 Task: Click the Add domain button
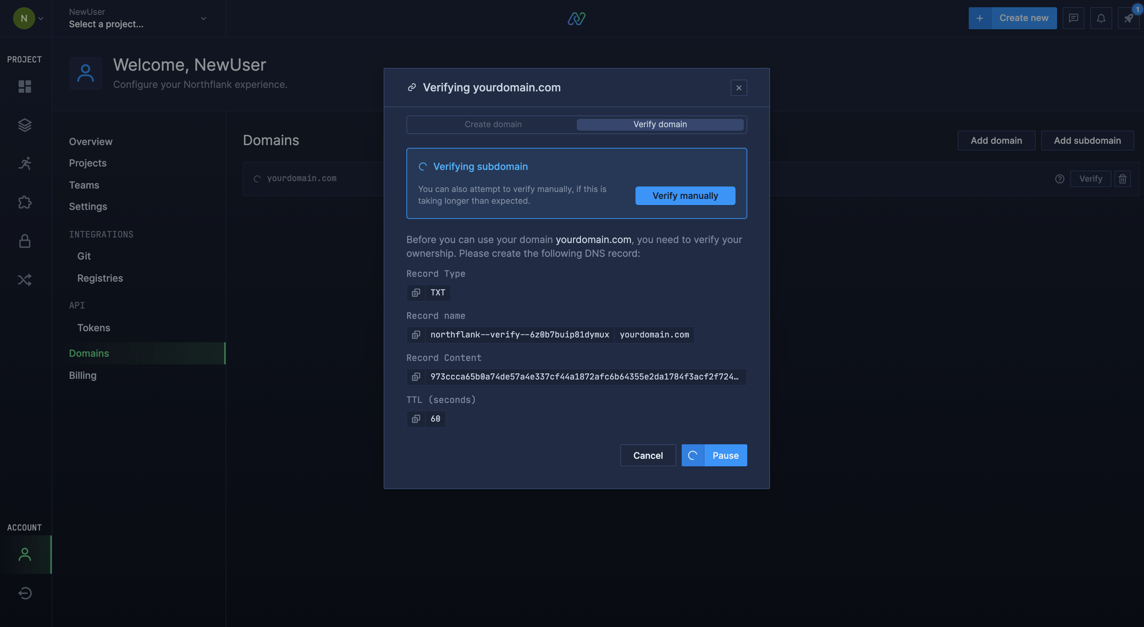pyautogui.click(x=996, y=141)
